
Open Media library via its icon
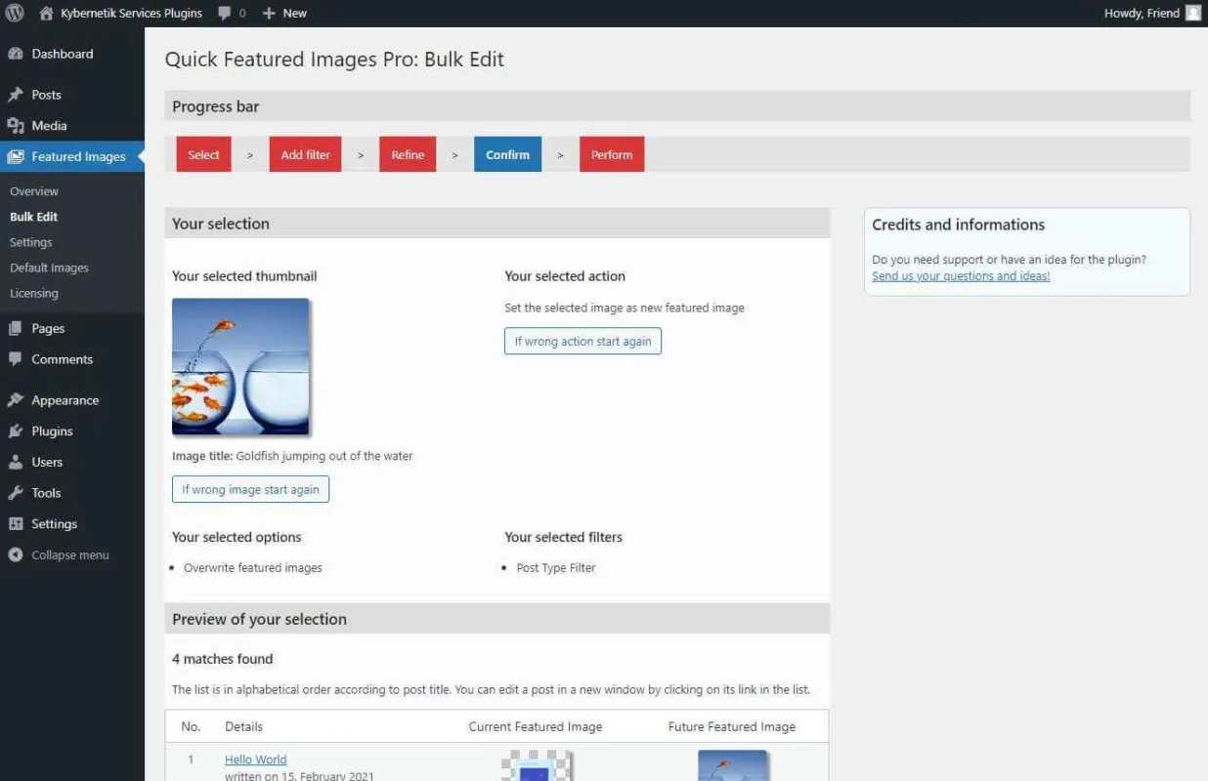click(16, 125)
